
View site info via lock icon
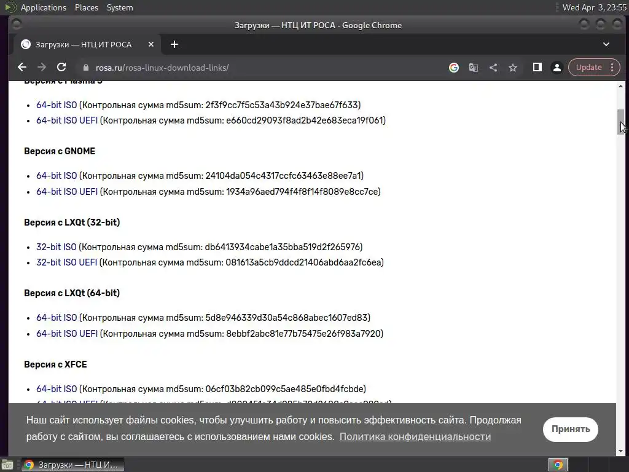pyautogui.click(x=85, y=68)
